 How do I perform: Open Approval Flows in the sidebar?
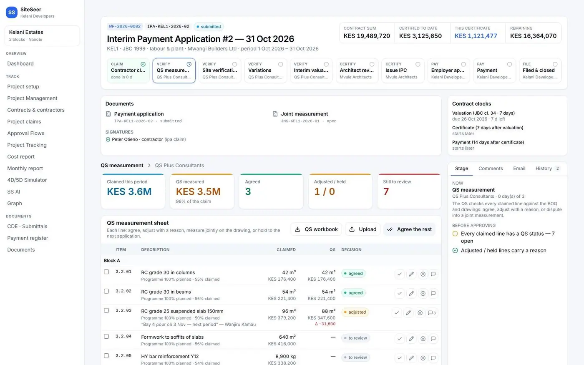[26, 133]
